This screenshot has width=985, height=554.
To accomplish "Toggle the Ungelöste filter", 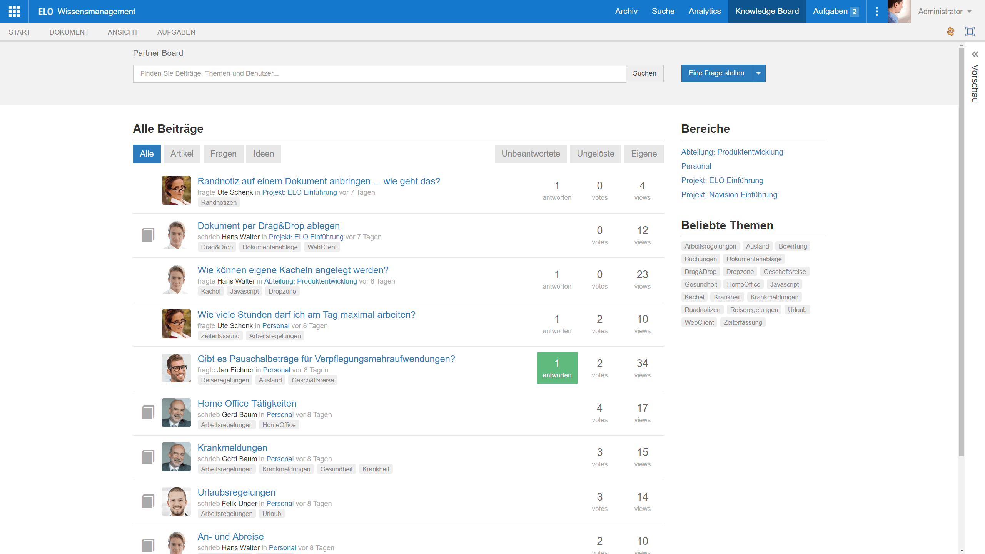I will (x=595, y=154).
